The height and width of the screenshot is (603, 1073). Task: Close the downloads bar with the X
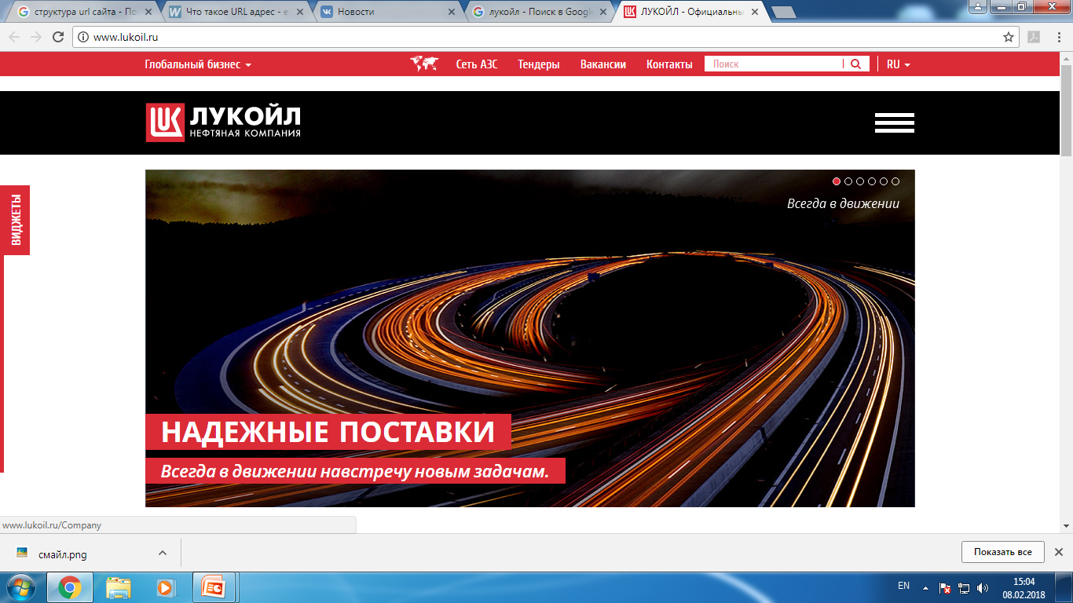1058,552
